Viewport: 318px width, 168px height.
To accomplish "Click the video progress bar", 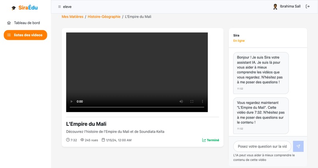I will click(x=137, y=107).
